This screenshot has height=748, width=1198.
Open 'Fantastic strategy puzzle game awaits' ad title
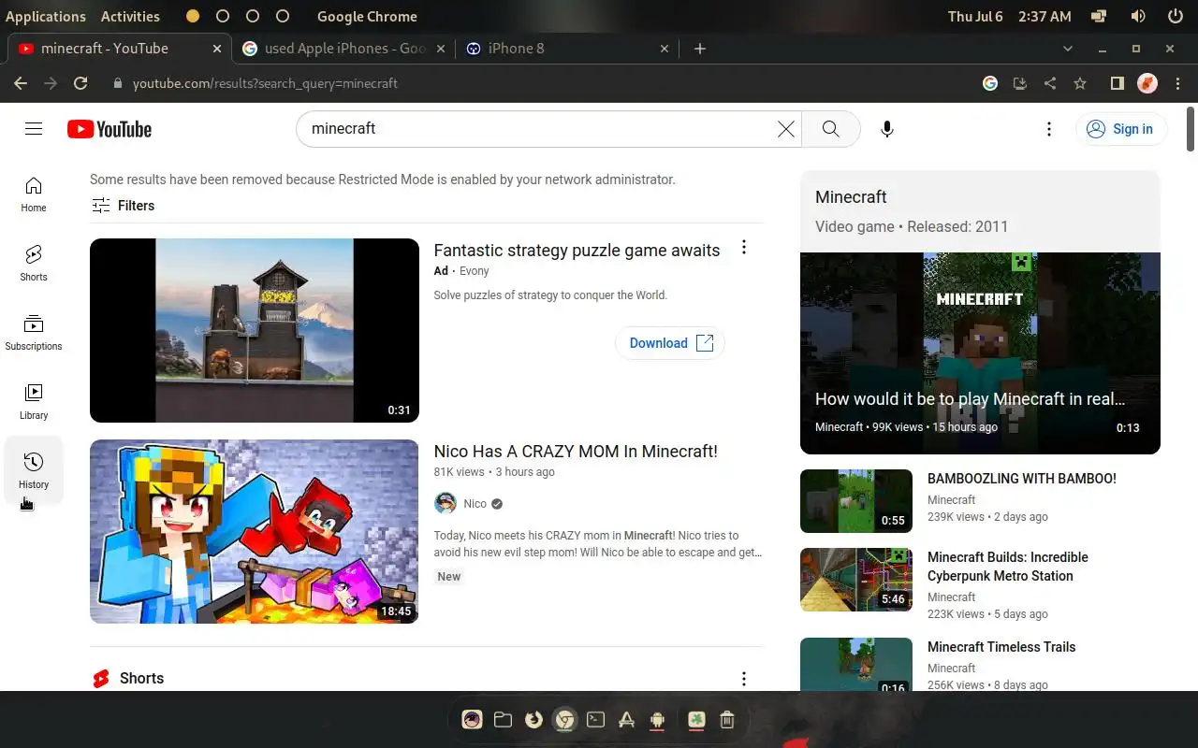coord(577,250)
